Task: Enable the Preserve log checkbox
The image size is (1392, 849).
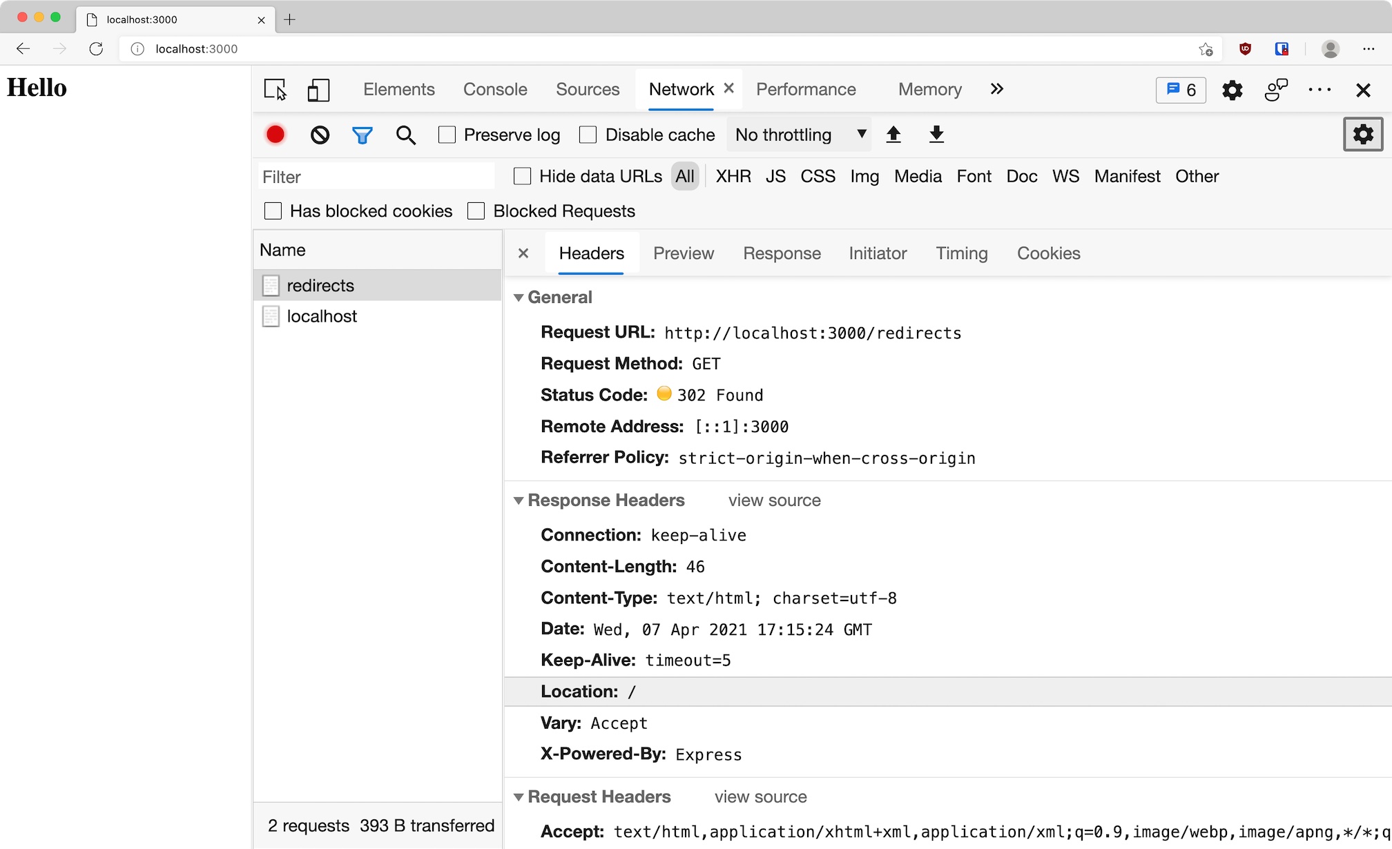Action: coord(447,135)
